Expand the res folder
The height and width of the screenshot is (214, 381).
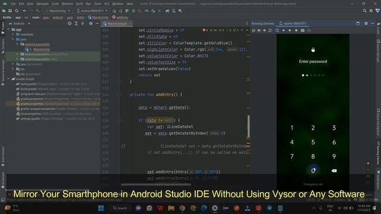(x=13, y=69)
